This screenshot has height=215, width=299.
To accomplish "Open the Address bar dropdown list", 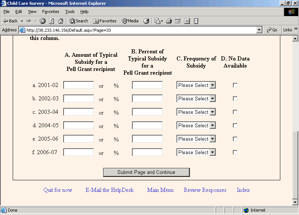I will (259, 30).
